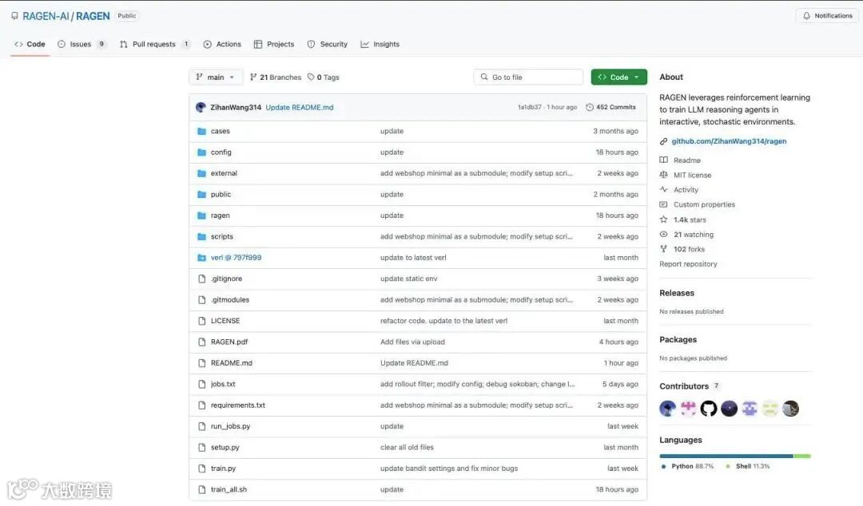The image size is (863, 506).
Task: Go to the Actions tab
Action: point(222,44)
